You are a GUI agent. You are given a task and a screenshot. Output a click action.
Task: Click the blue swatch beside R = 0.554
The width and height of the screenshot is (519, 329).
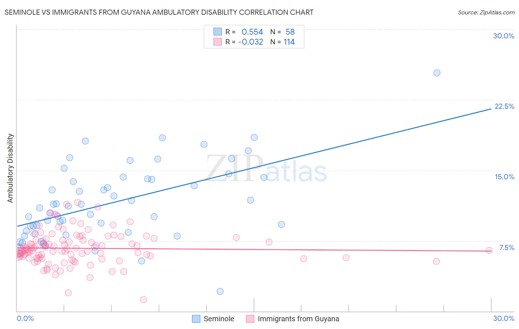pos(218,32)
